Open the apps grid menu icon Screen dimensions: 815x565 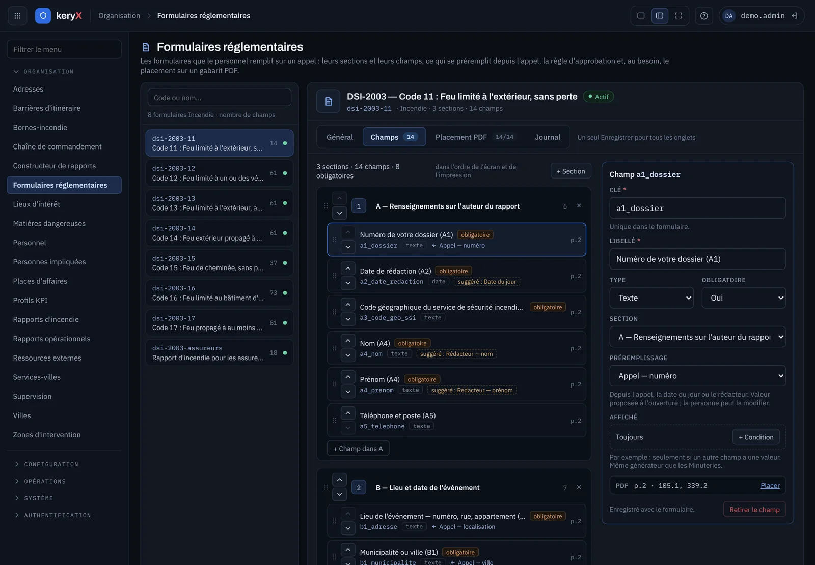(17, 16)
